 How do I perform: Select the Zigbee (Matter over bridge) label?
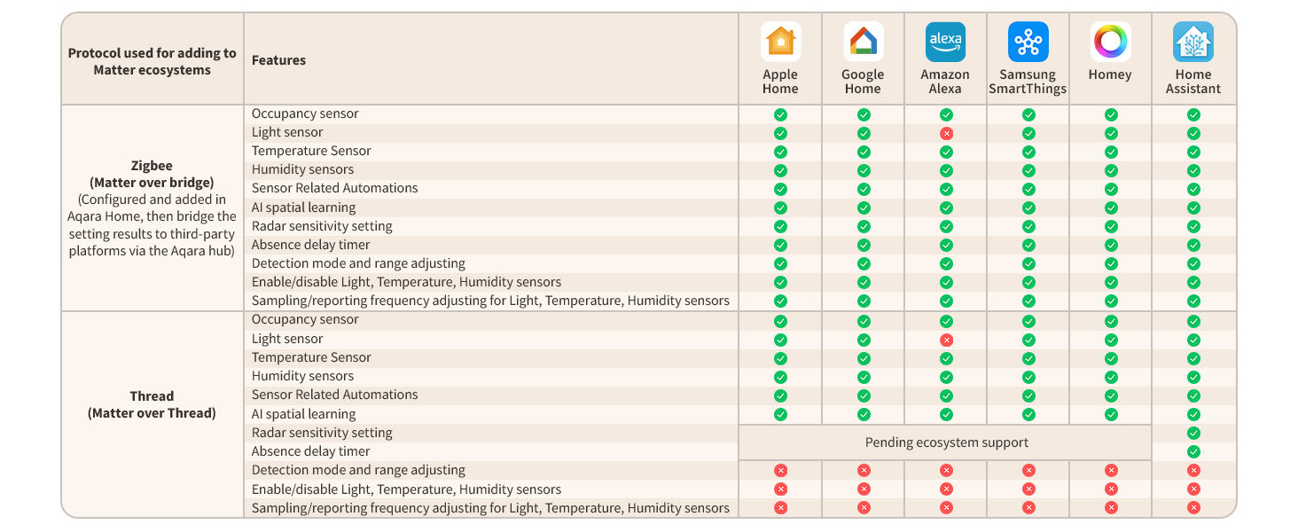click(152, 174)
